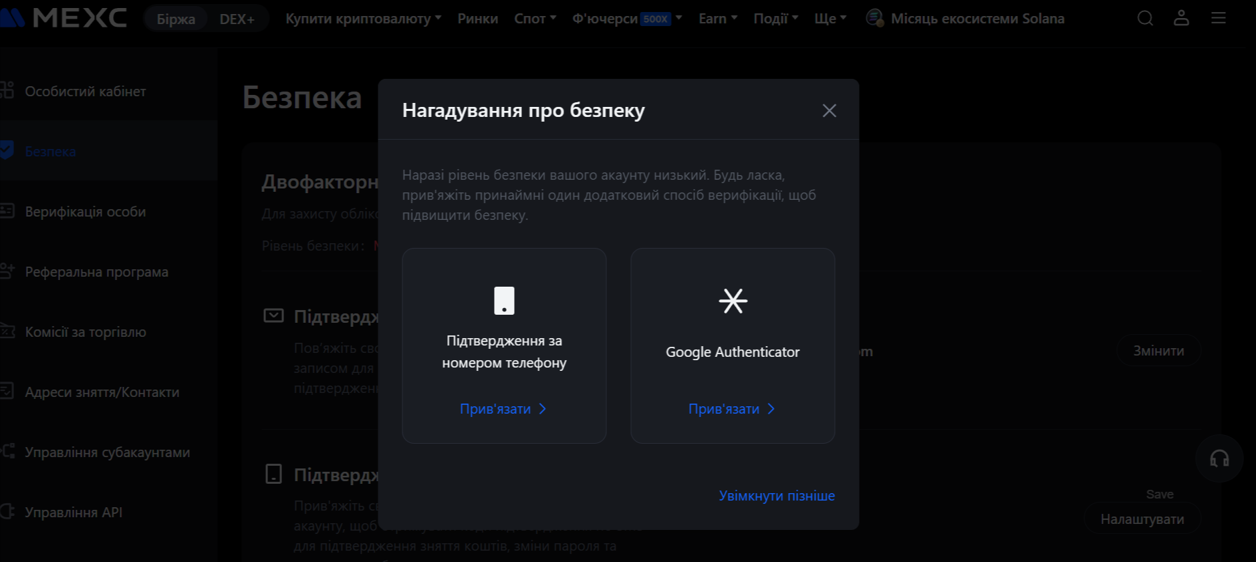Click the Реферальна програма sidebar icon
1256x562 pixels.
click(7, 271)
